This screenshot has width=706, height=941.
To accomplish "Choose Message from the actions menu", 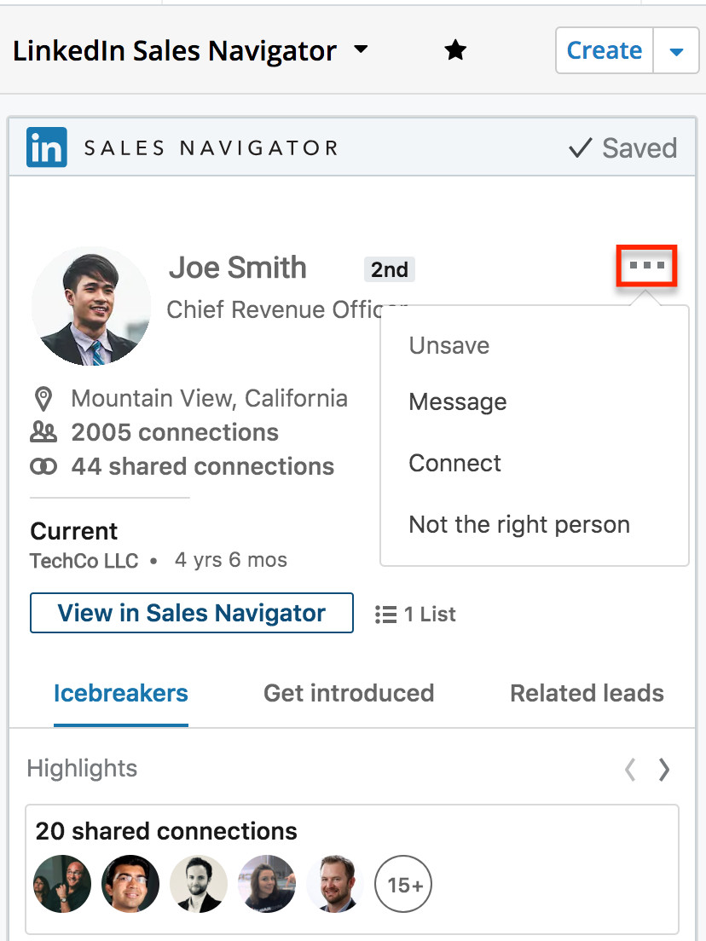I will (458, 401).
